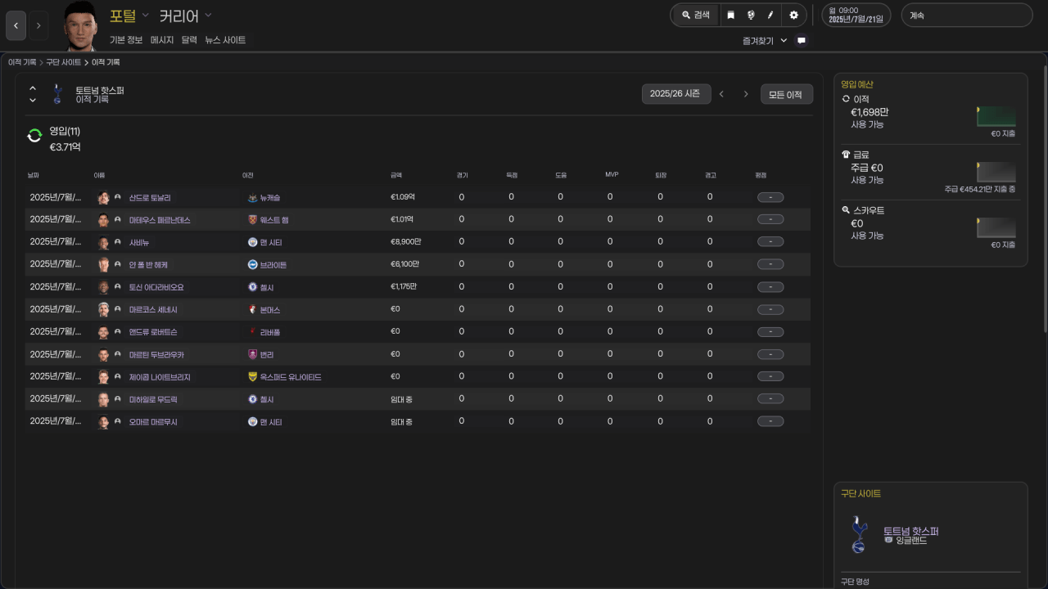Open the 메시지 tab
Viewport: 1048px width, 589px height.
pyautogui.click(x=162, y=40)
